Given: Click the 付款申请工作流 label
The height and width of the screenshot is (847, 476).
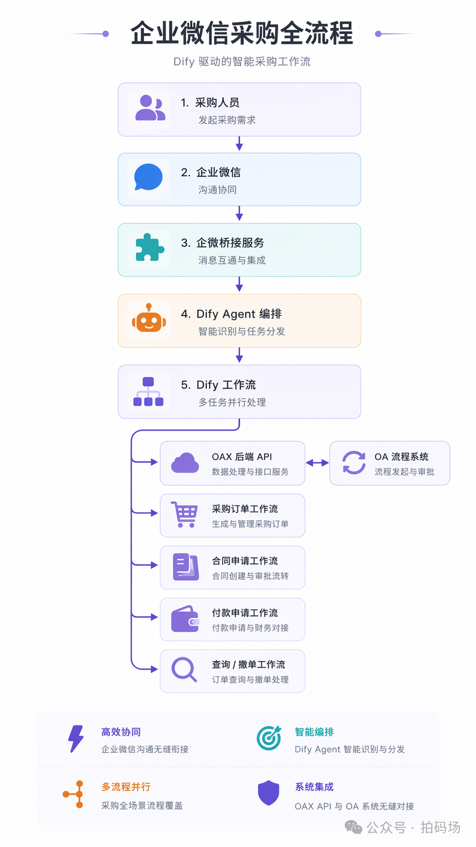Looking at the screenshot, I should pos(245,613).
